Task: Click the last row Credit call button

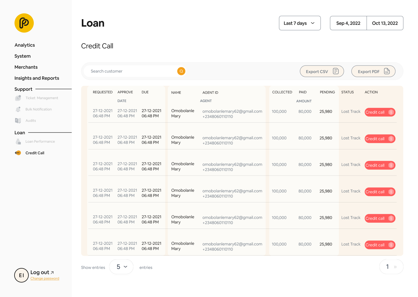Action: tap(380, 245)
